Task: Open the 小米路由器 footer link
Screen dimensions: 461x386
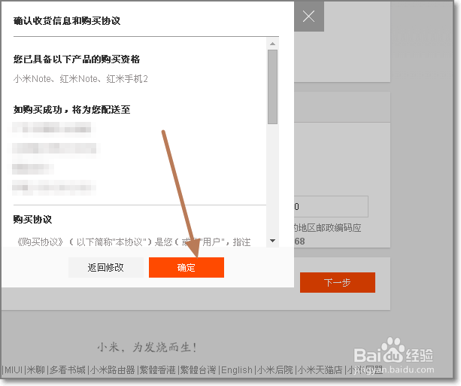Action: [x=113, y=369]
